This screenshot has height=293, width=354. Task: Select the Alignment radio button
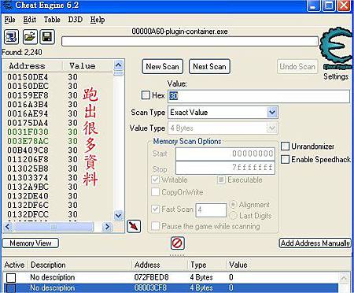coord(233,205)
